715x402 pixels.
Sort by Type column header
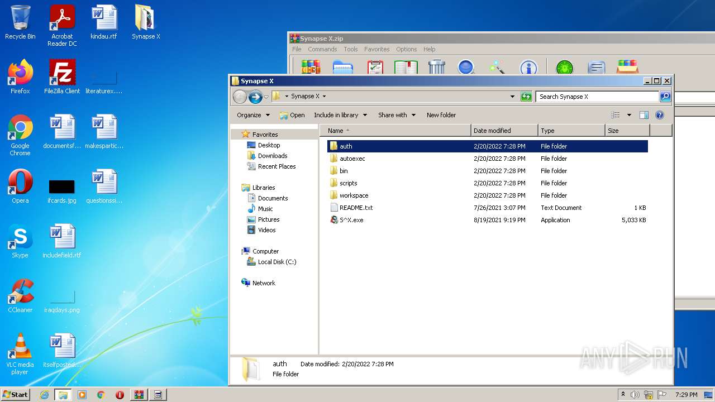tap(571, 131)
